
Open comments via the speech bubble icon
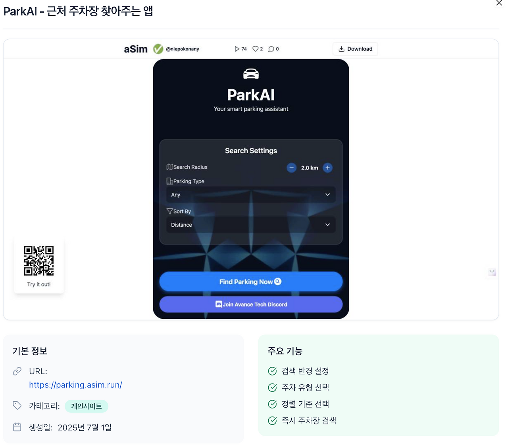pyautogui.click(x=271, y=49)
